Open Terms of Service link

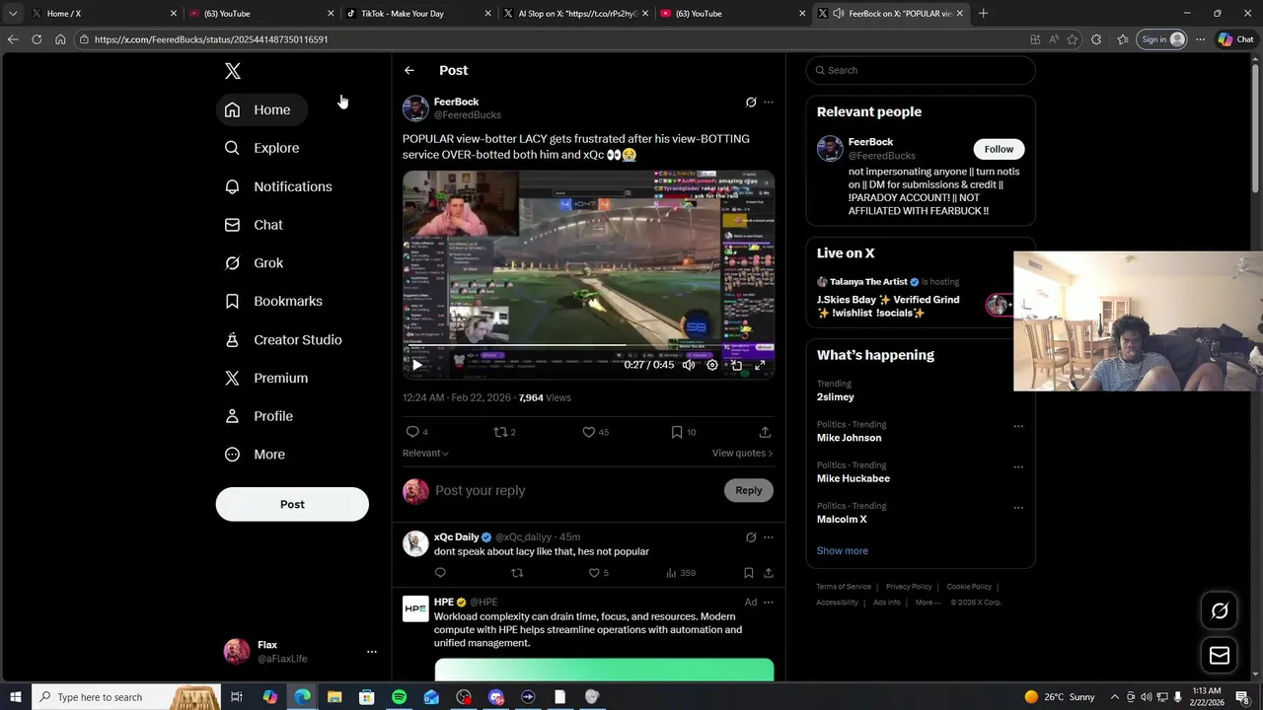[844, 587]
